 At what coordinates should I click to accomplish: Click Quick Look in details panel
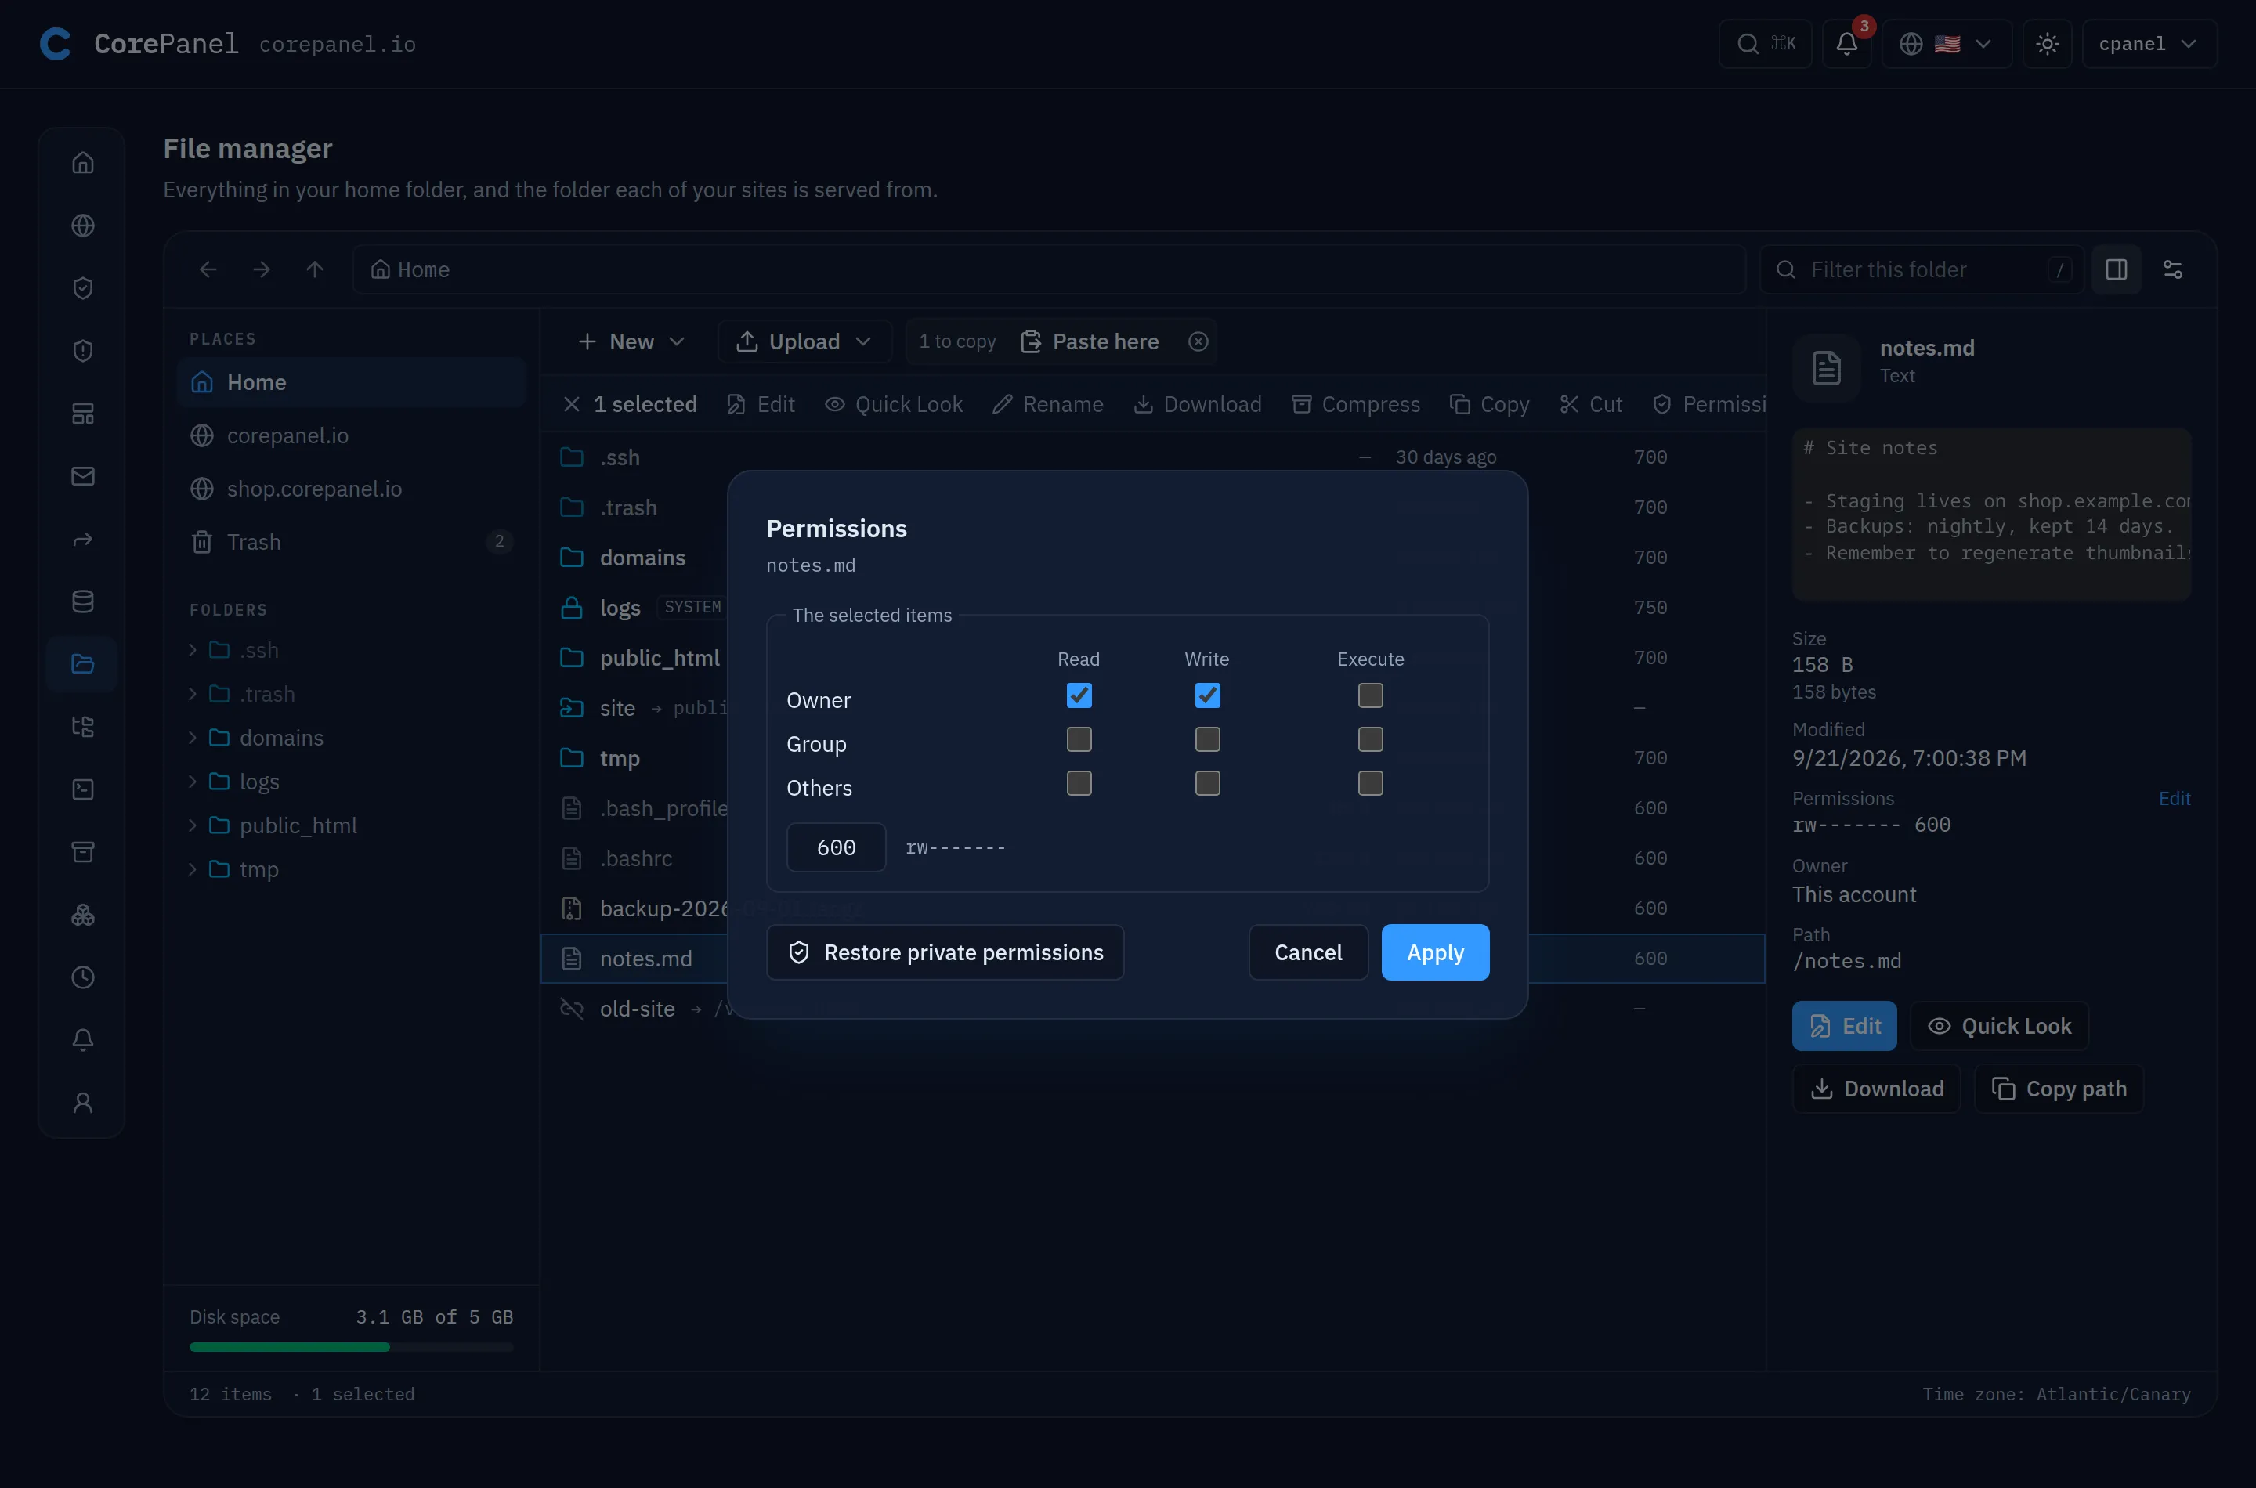[x=1999, y=1026]
